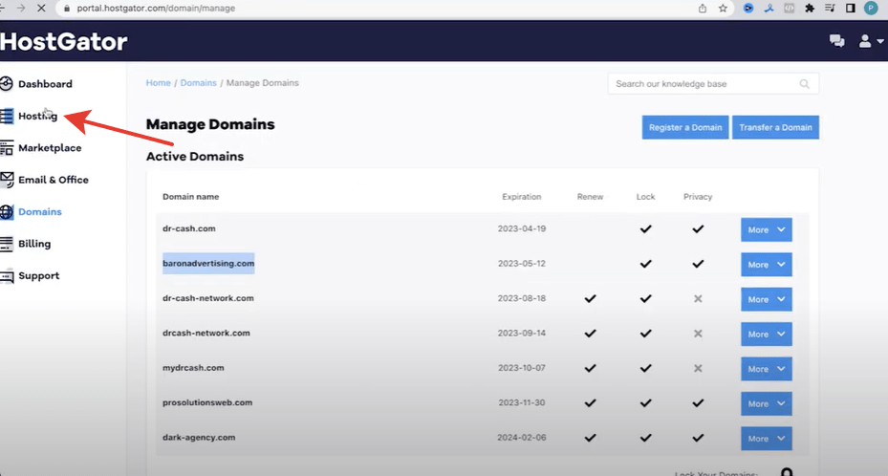888x476 pixels.
Task: Click the HostGator logo
Action: pos(63,41)
